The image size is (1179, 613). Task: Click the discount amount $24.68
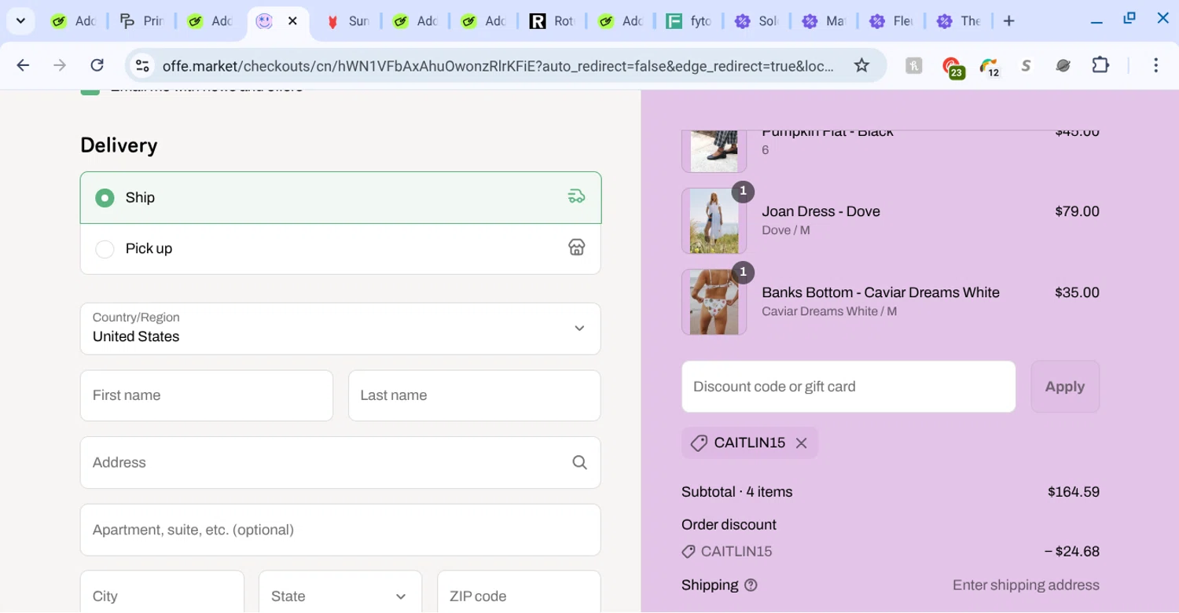pos(1072,552)
